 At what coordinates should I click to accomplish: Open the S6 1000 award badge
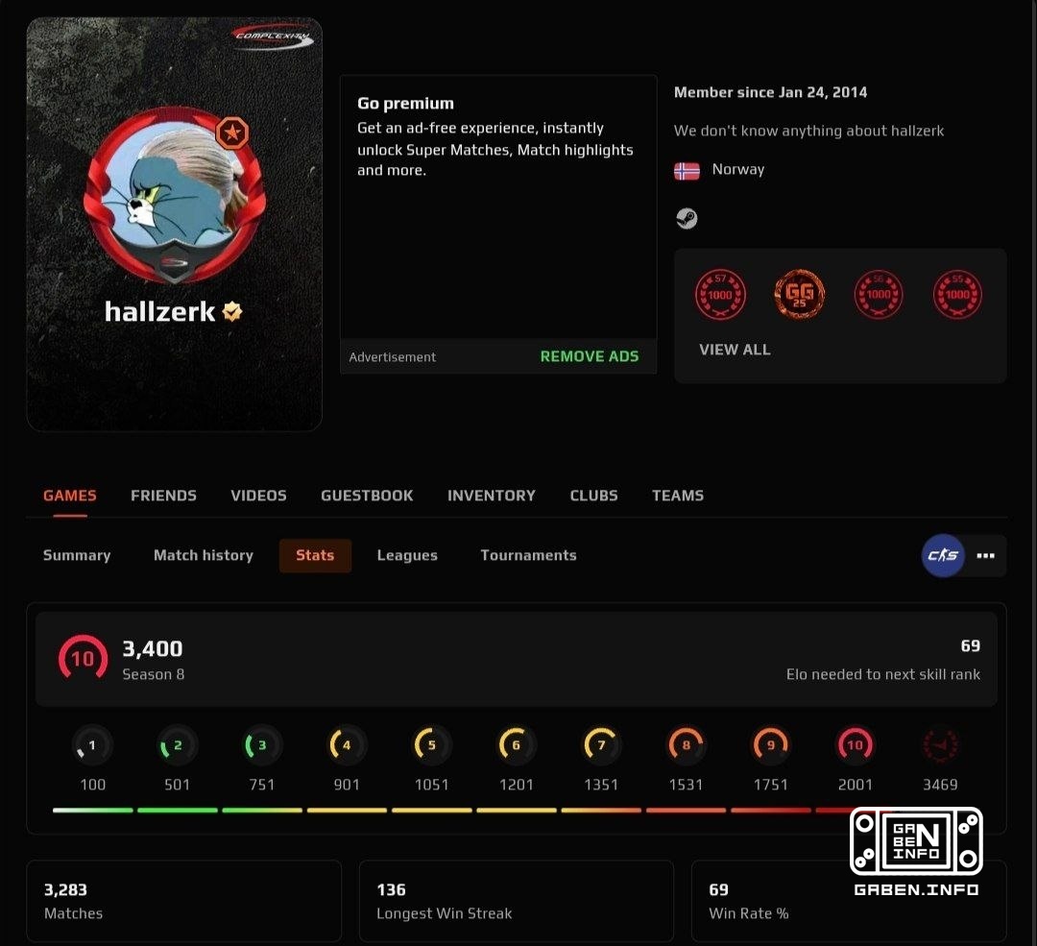(x=879, y=295)
